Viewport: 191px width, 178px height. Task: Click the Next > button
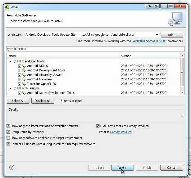[122, 168]
